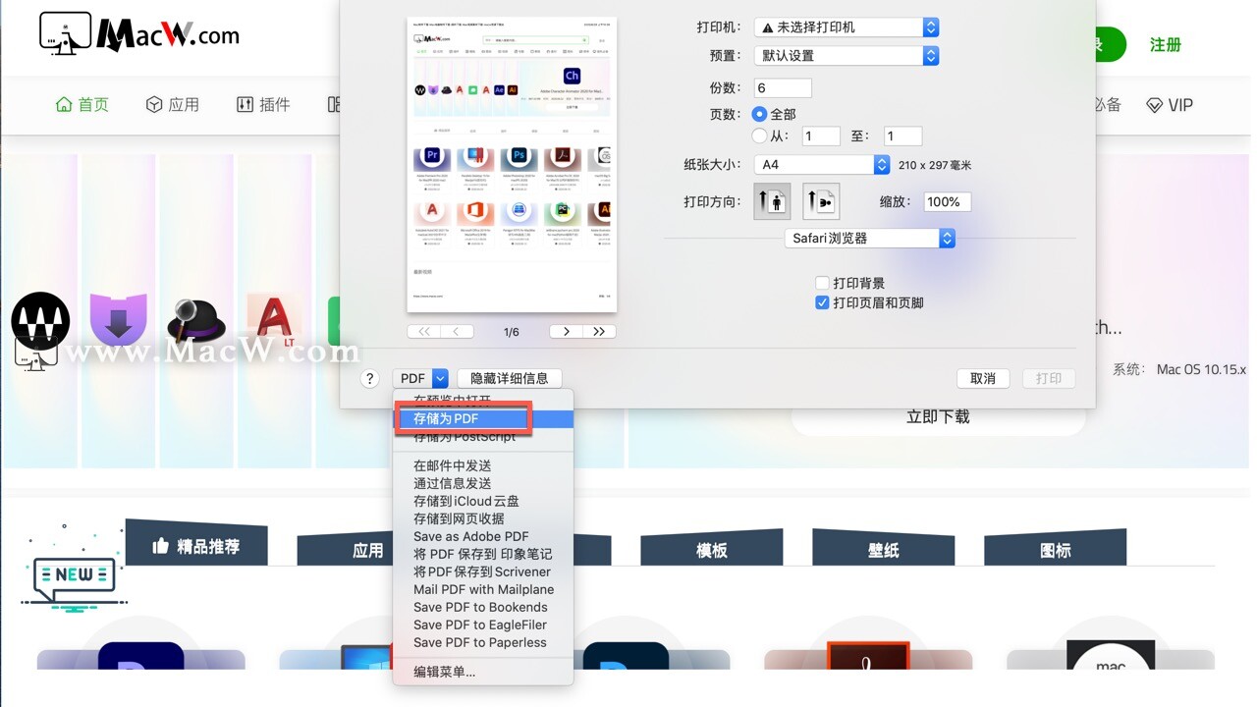The image size is (1257, 707).
Task: Go to next preview page button
Action: pos(566,332)
